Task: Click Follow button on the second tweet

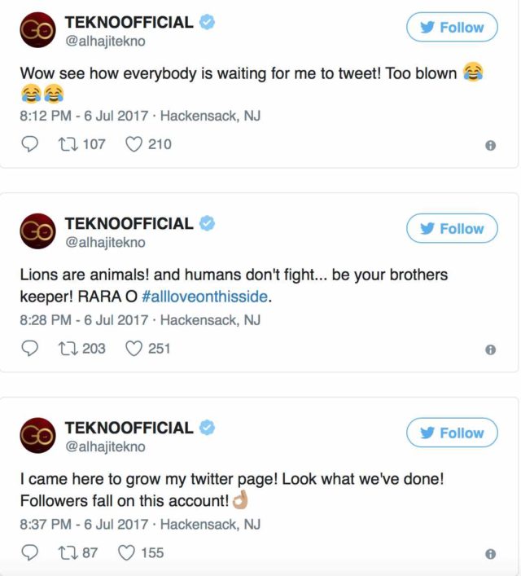Action: pos(452,229)
